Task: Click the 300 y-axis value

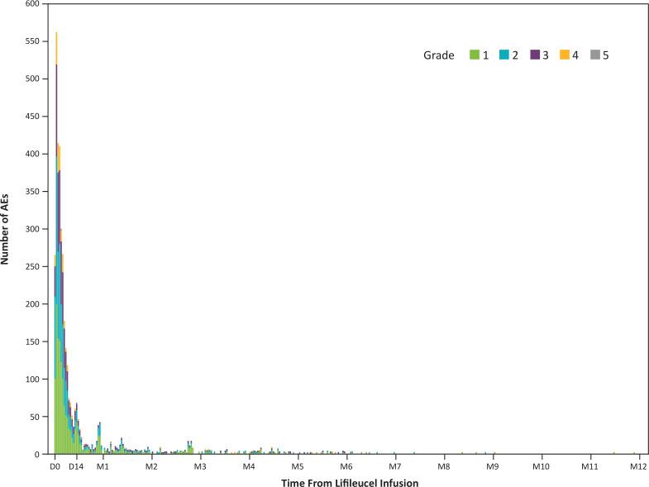Action: 32,229
